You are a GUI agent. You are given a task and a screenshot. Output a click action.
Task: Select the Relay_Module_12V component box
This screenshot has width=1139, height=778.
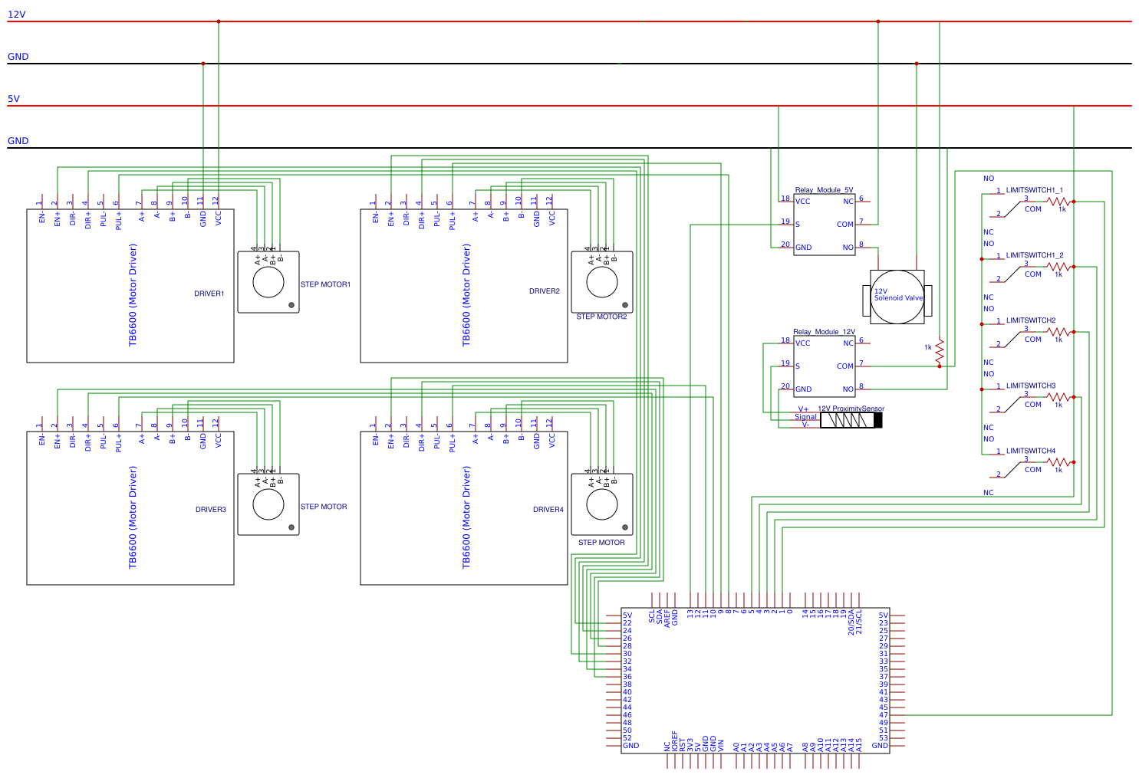point(825,366)
